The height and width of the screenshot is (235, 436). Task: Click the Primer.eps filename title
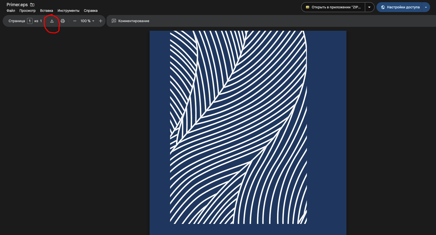click(x=17, y=4)
